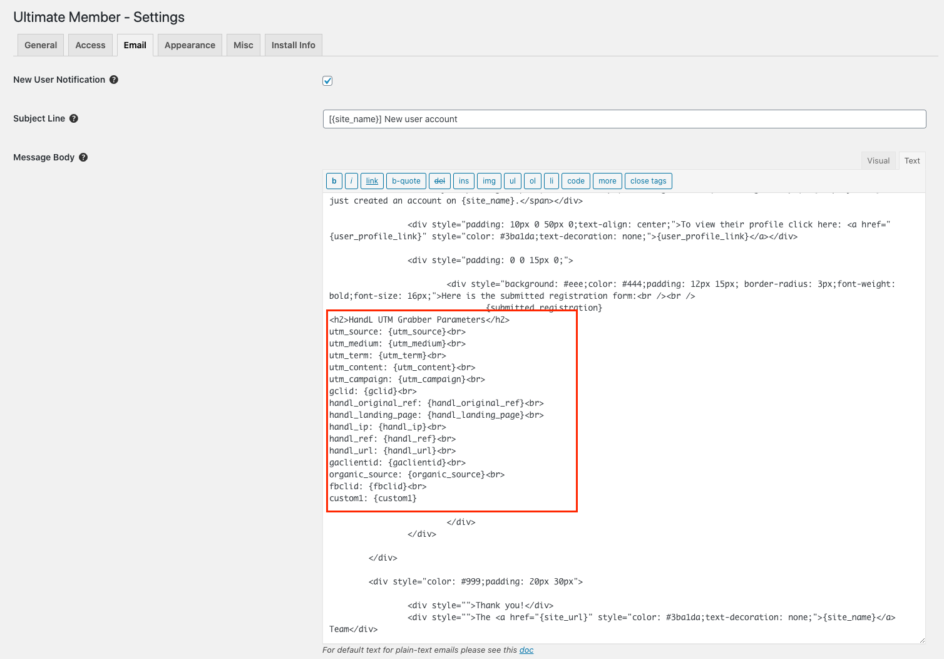The image size is (944, 659).
Task: Switch to the Visual editor tab
Action: 878,161
